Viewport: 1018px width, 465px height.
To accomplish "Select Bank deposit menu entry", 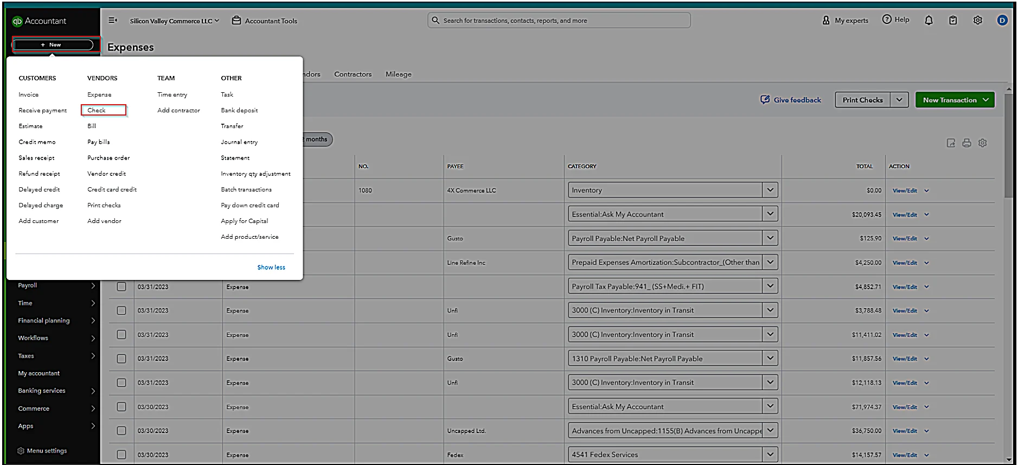I will pyautogui.click(x=239, y=110).
